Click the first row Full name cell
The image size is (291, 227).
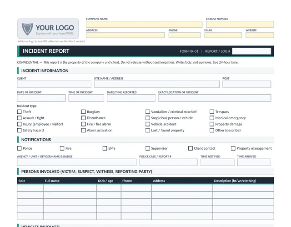[x=70, y=188]
